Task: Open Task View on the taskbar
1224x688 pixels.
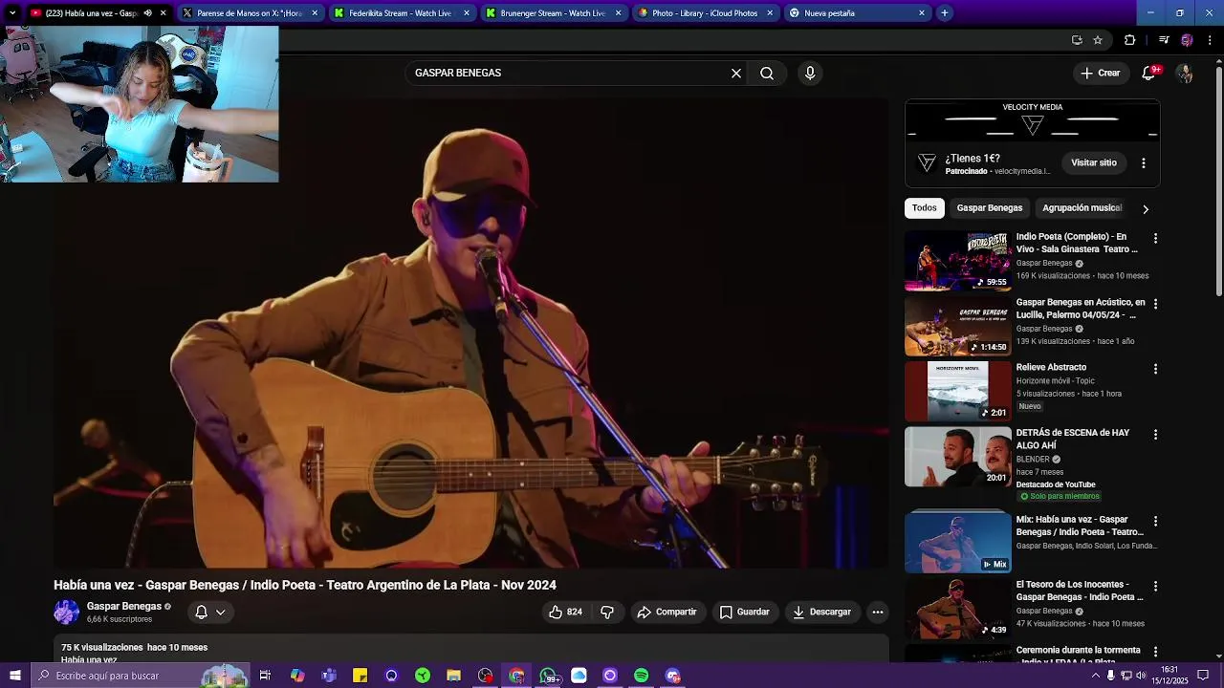Action: coord(265,676)
